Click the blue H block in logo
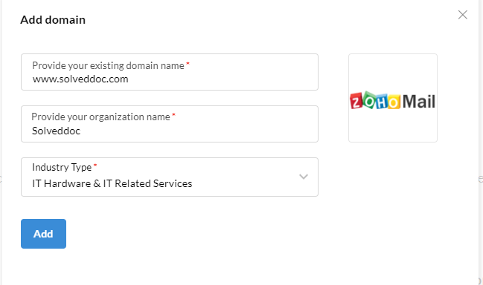The height and width of the screenshot is (285, 483). click(x=382, y=102)
